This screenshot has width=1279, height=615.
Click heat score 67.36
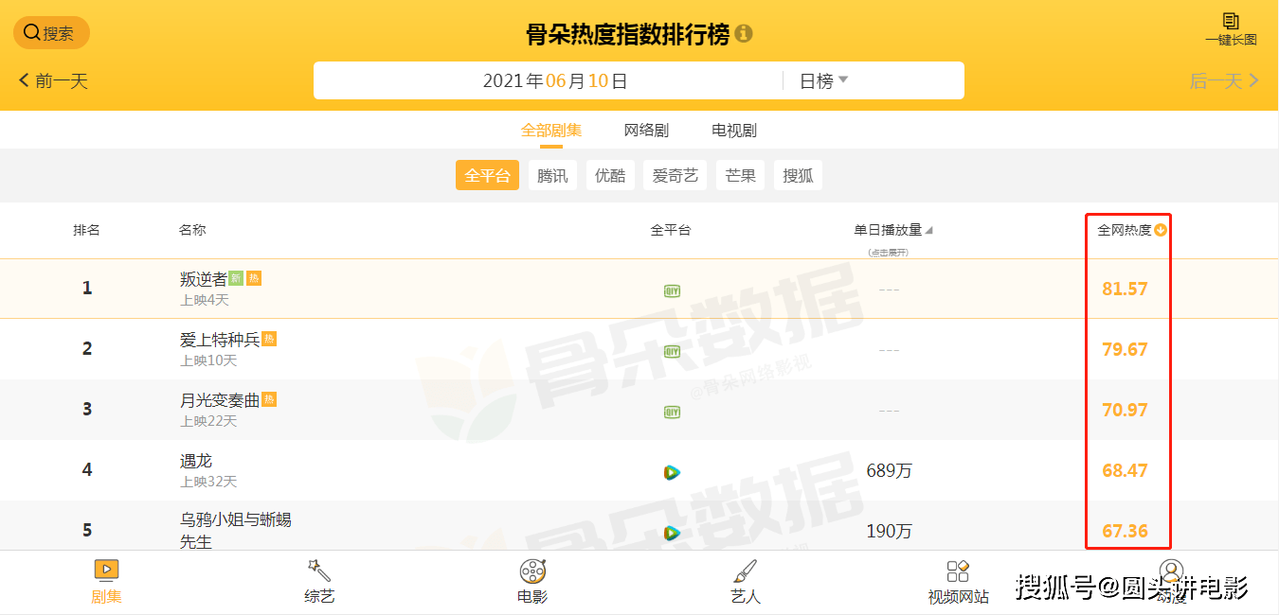pyautogui.click(x=1125, y=531)
